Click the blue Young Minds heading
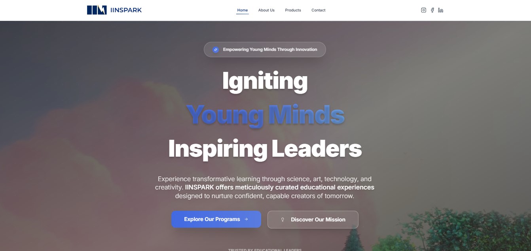531x251 pixels. click(x=265, y=115)
